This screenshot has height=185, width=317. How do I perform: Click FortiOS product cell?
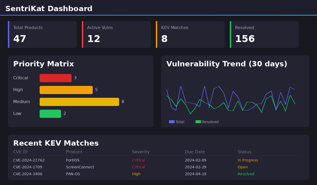click(73, 160)
